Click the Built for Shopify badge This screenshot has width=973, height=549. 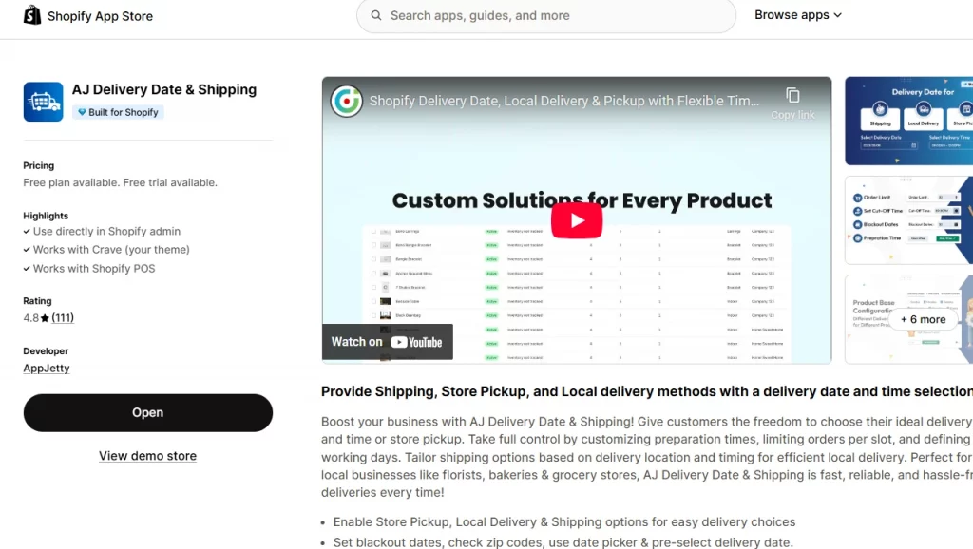tap(119, 112)
